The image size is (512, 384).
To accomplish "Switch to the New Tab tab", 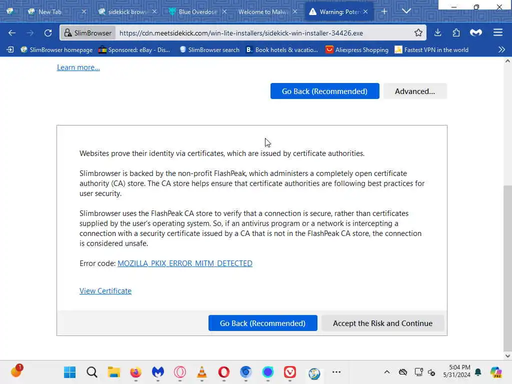I will point(49,12).
